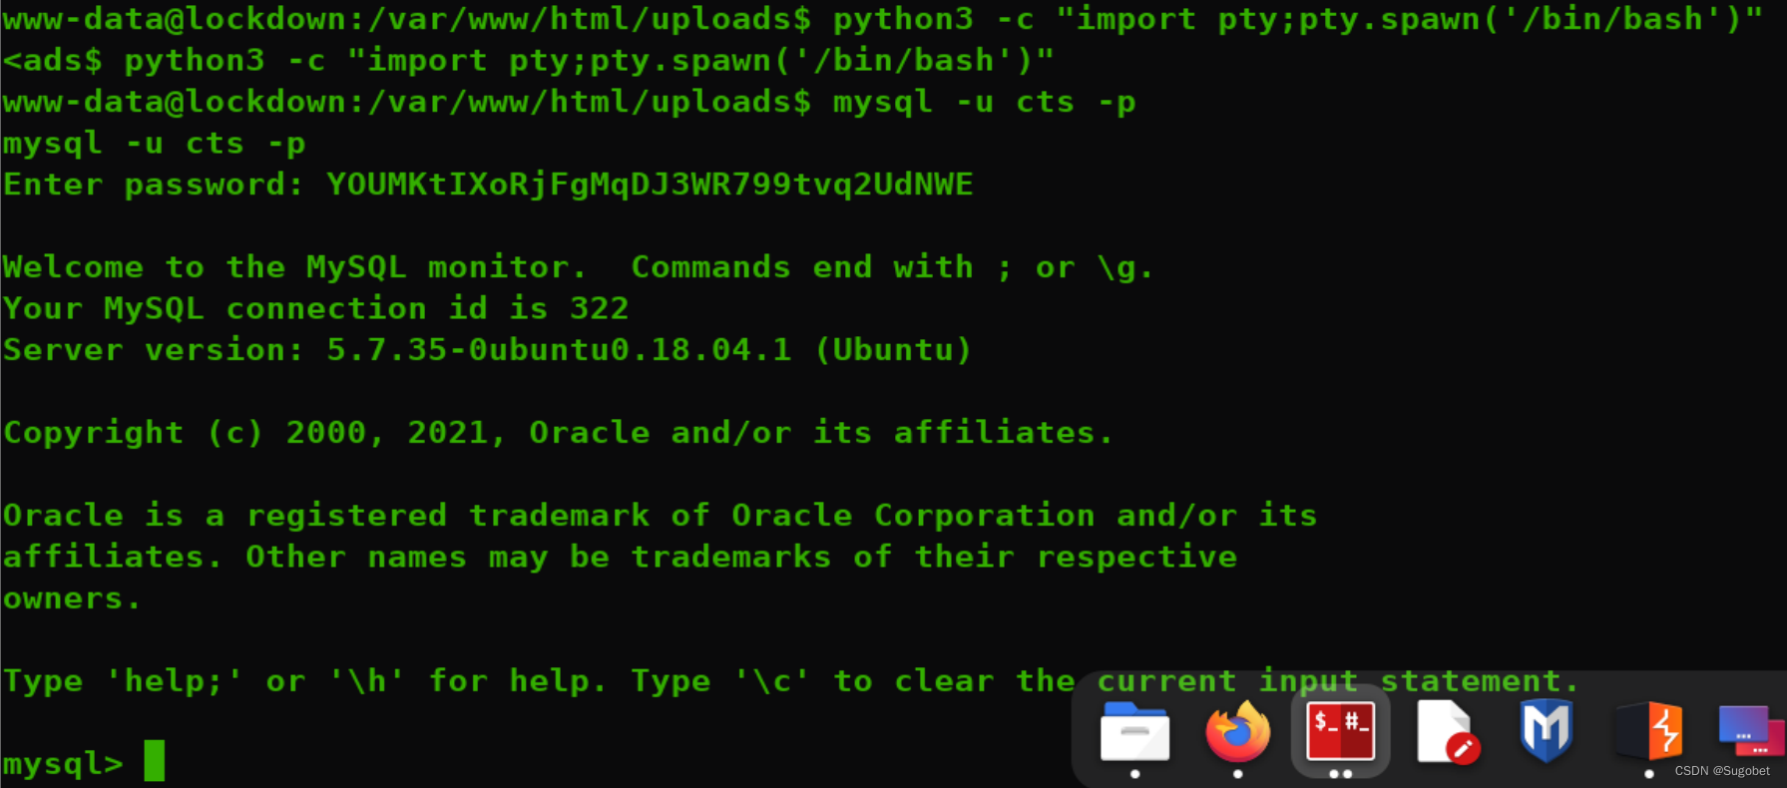
Task: Launch Metasploit blue shield icon
Action: (x=1546, y=731)
